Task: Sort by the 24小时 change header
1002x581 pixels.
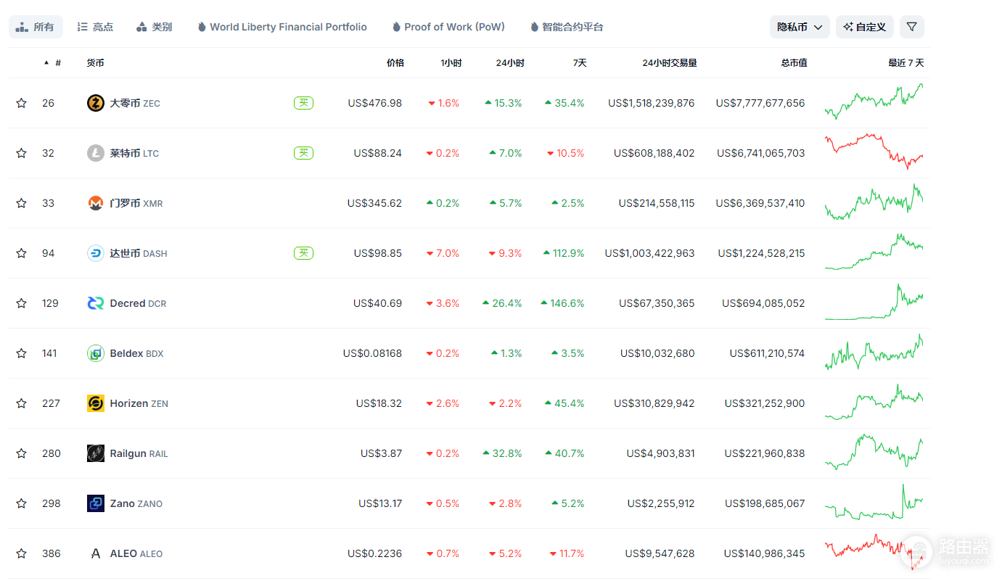Action: coord(510,63)
